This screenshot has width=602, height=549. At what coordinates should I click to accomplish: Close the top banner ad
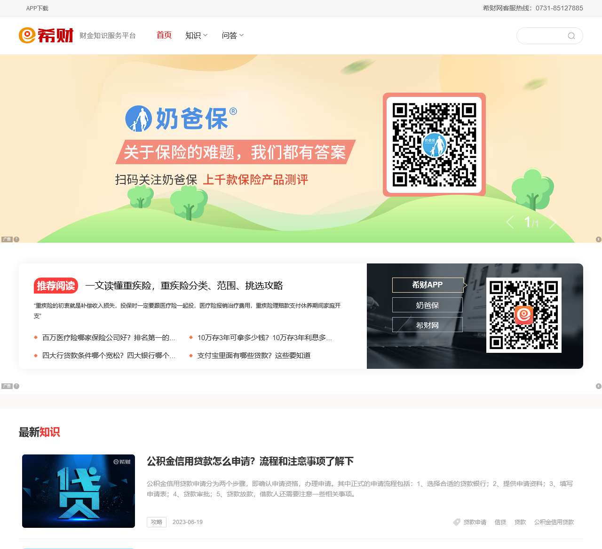coord(599,239)
